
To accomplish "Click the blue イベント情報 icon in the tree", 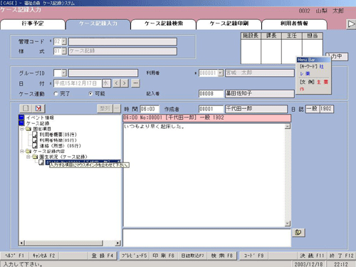I will (21, 117).
